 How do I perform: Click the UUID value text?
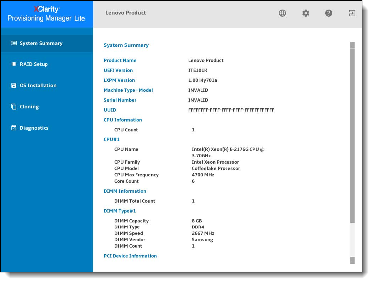pyautogui.click(x=231, y=110)
